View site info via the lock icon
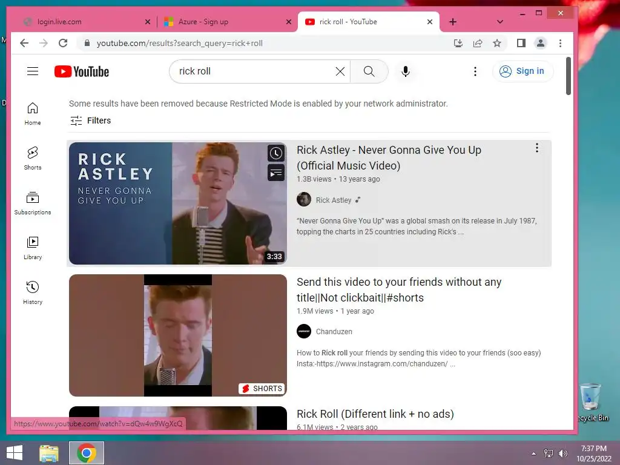620x465 pixels. click(87, 43)
